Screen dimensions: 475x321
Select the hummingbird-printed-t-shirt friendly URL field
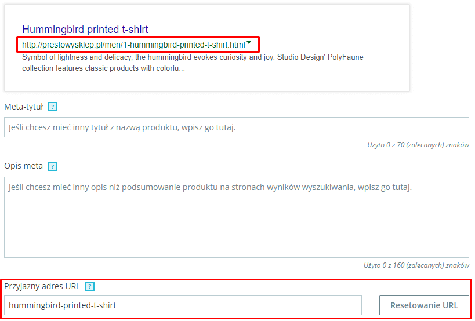(183, 305)
